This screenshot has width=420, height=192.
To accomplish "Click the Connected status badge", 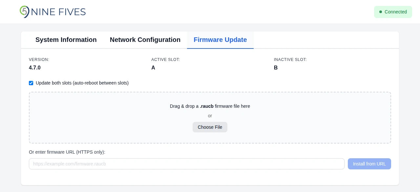I will tap(393, 12).
